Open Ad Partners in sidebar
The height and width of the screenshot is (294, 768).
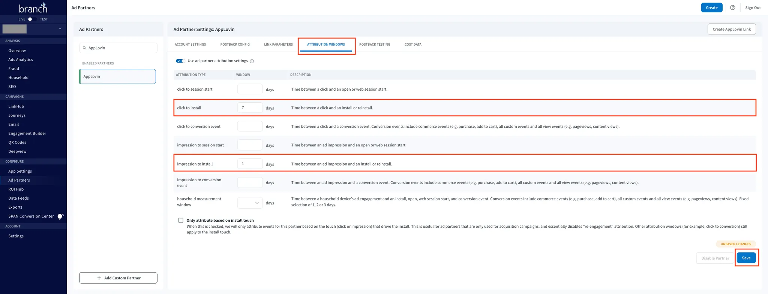pos(19,180)
